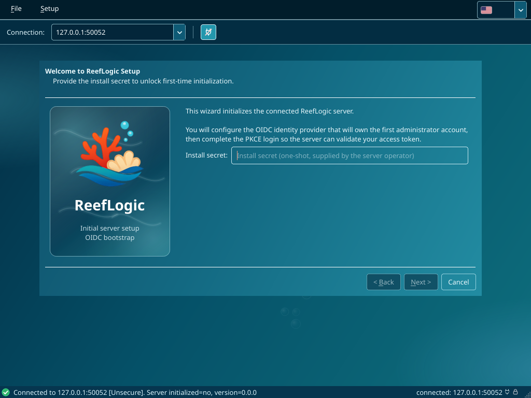Click the green connected status check icon
Screen dimensions: 531x398
(x=6, y=392)
